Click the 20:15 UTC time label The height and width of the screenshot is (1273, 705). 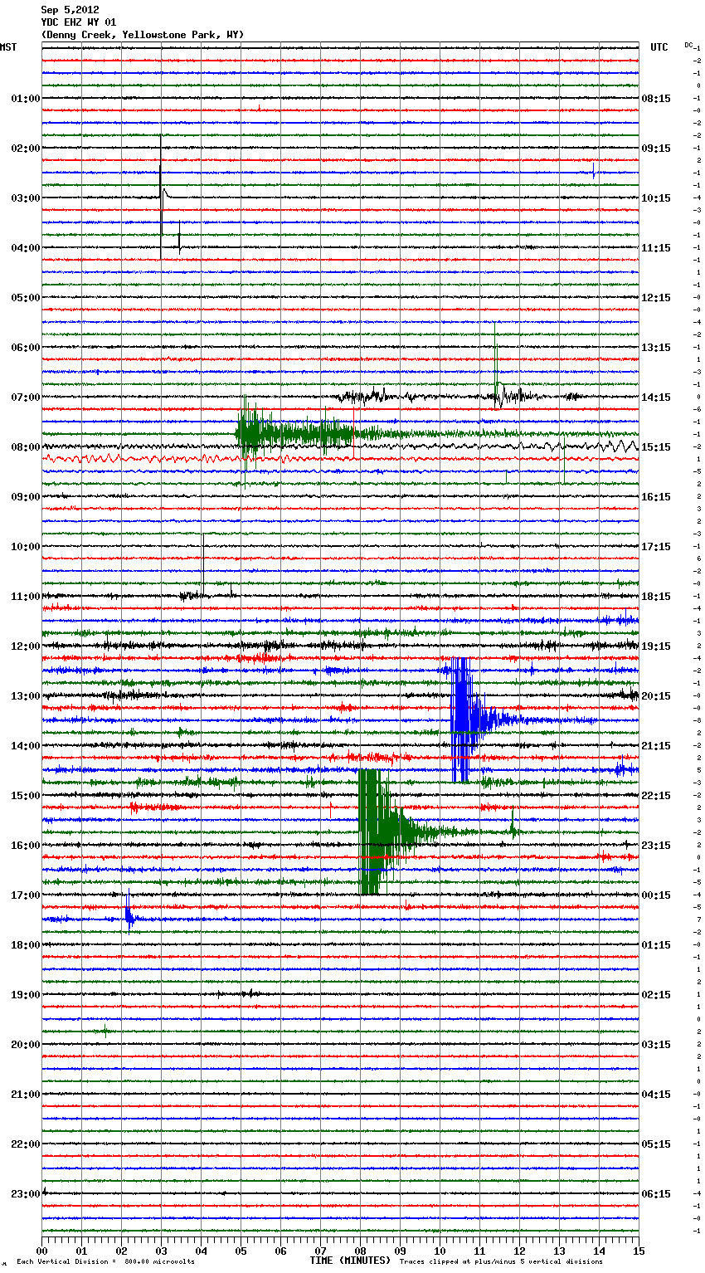coord(656,696)
